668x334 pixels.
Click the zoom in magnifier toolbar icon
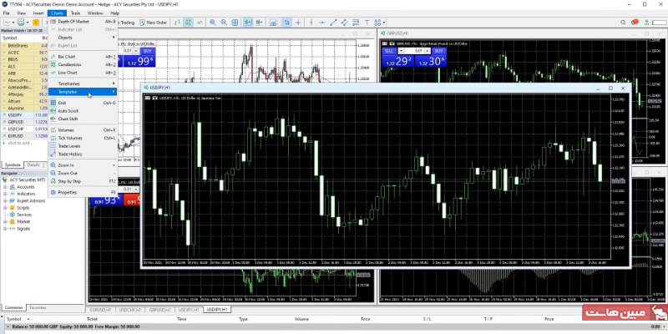coord(212,23)
